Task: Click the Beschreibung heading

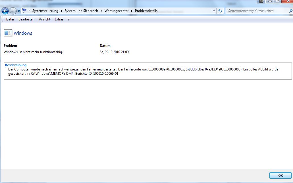Action: 16,65
